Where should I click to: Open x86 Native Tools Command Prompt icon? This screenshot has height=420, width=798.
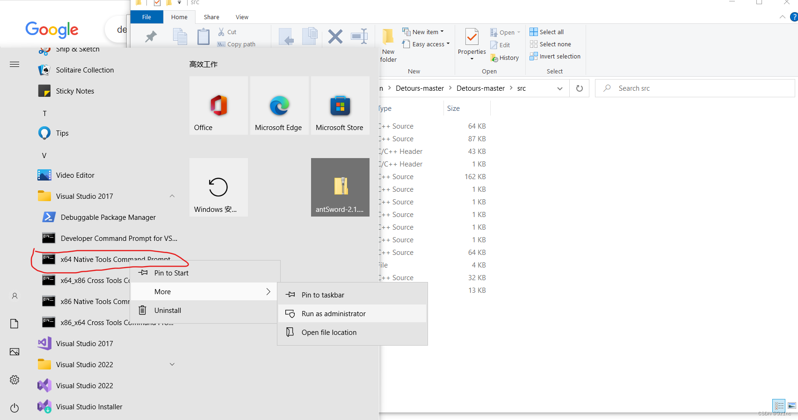click(49, 302)
